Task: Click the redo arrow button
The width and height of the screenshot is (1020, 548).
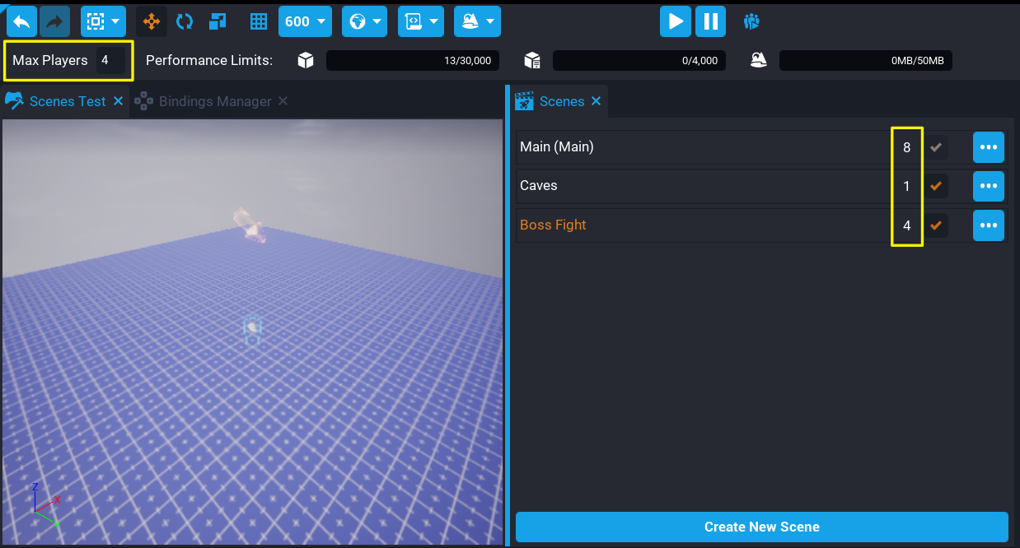Action: click(x=54, y=21)
